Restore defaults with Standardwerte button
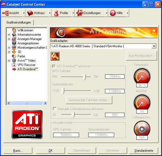The height and width of the screenshot is (156, 162). point(144,151)
